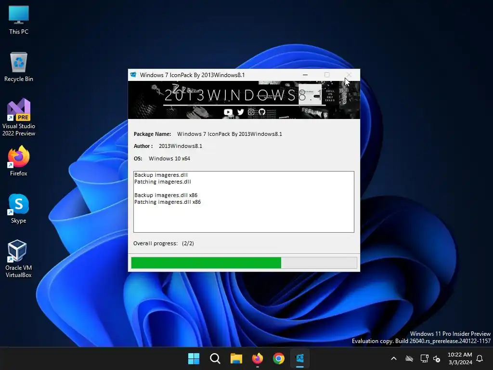Viewport: 493px width, 370px height.
Task: Click the first "Patching imageres.dll" log line
Action: coord(163,182)
